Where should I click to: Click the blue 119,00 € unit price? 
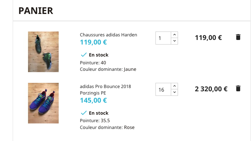click(x=93, y=42)
